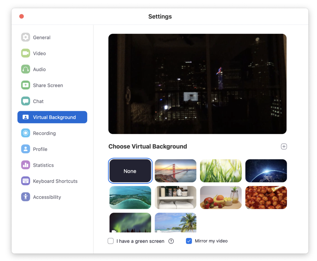The image size is (317, 261).
Task: Click the Video camera icon
Action: click(x=25, y=53)
